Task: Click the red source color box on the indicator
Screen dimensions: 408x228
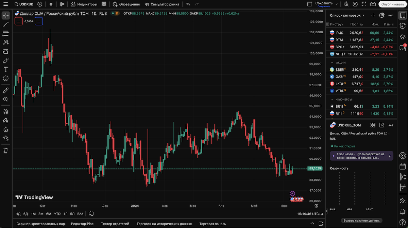Action: (19, 21)
